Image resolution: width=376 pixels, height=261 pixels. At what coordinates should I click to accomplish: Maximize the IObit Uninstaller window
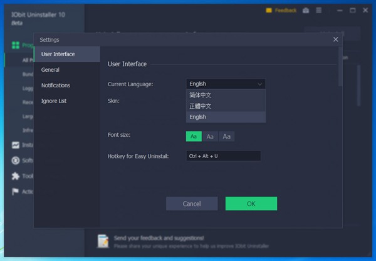click(352, 10)
